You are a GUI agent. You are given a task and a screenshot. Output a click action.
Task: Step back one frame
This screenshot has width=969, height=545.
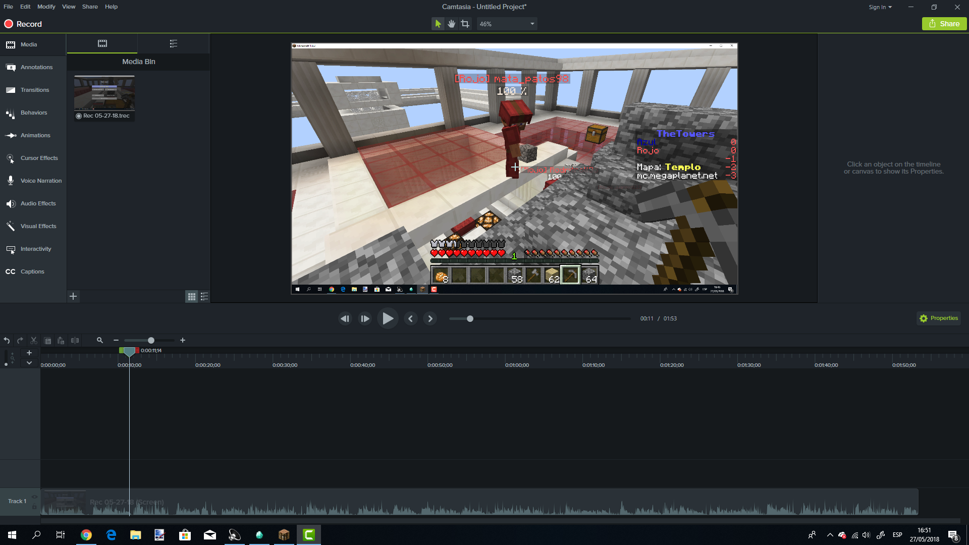click(345, 318)
